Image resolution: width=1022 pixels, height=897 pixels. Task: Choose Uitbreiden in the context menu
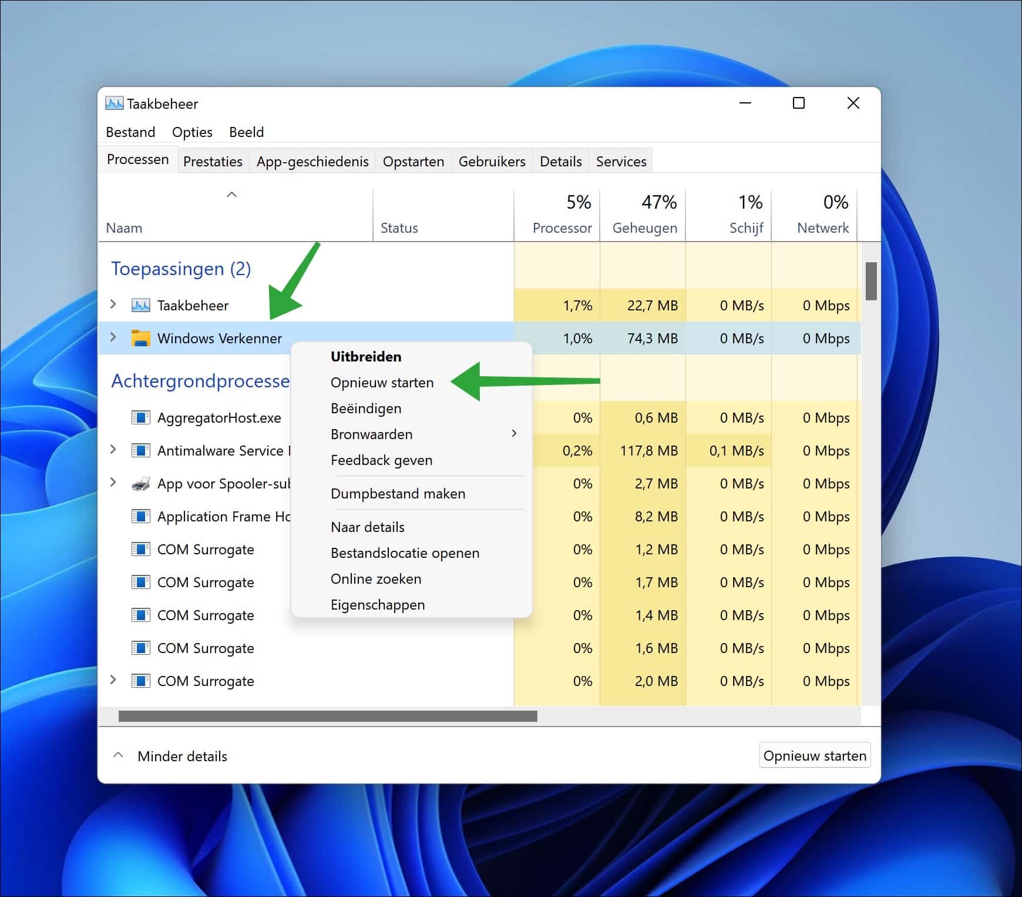(x=412, y=357)
